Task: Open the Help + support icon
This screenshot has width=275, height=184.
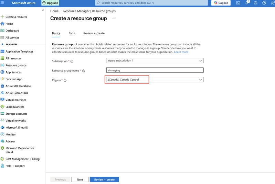Action: pos(2,166)
